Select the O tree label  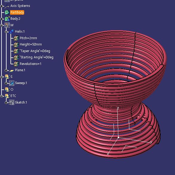coord(12,89)
